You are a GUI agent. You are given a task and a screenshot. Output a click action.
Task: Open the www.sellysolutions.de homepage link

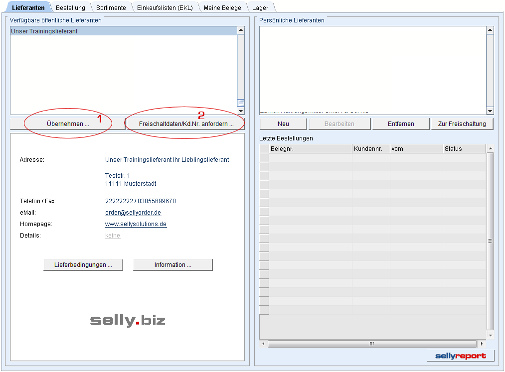136,224
